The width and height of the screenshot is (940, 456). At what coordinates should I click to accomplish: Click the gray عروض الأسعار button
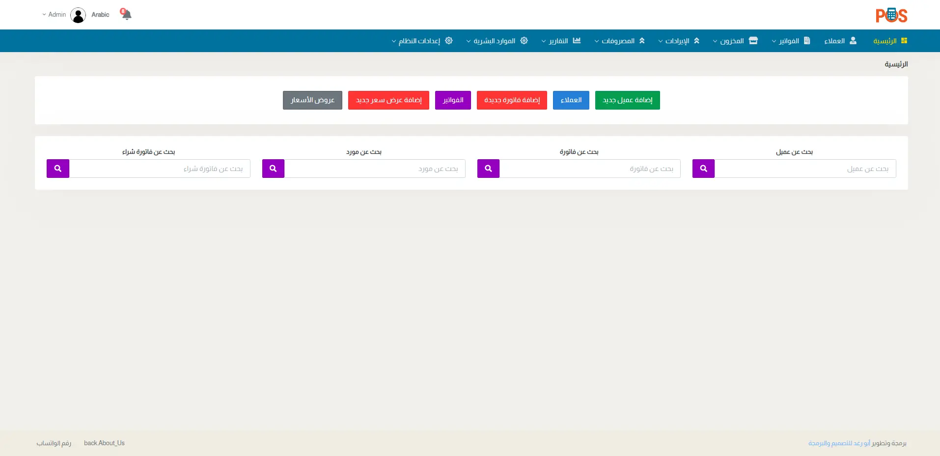(x=312, y=100)
